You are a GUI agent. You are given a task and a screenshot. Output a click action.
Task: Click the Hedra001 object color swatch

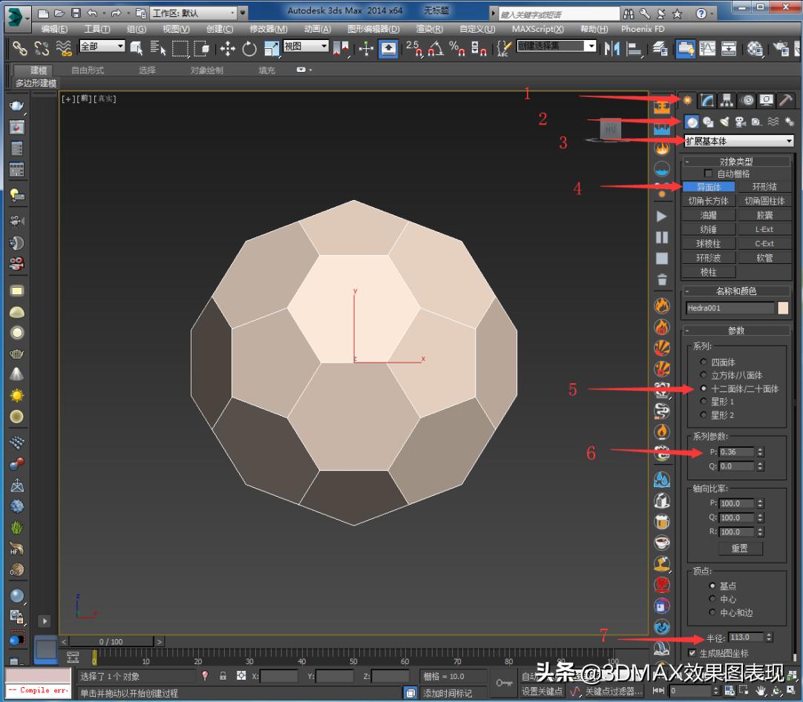tap(783, 308)
